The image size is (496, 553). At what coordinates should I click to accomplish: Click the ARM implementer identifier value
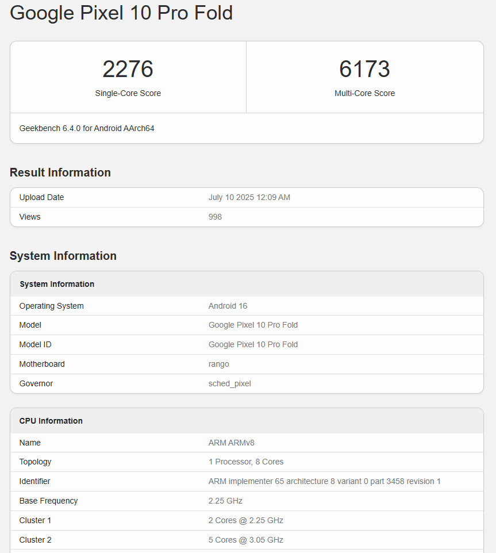(x=324, y=481)
